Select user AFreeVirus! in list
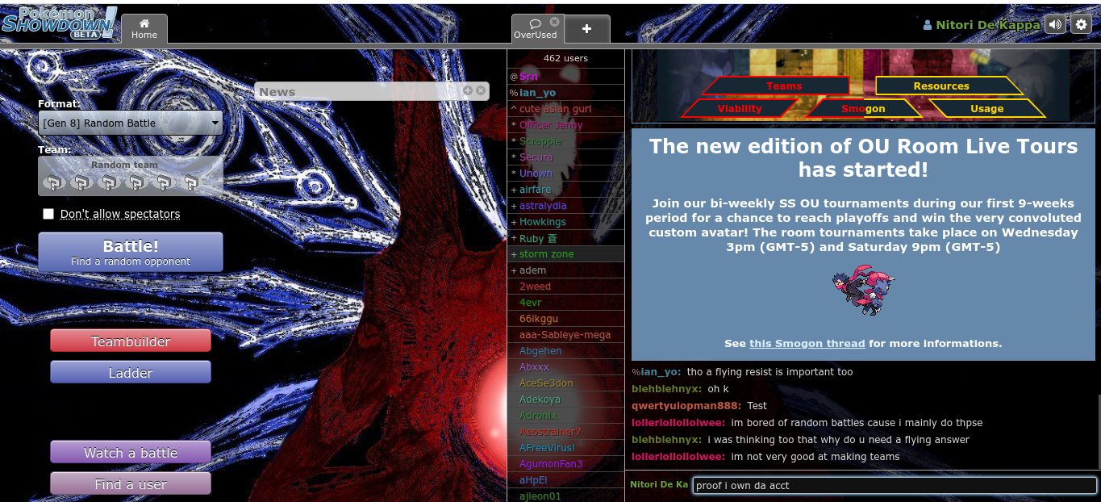This screenshot has width=1101, height=502. tap(565, 447)
